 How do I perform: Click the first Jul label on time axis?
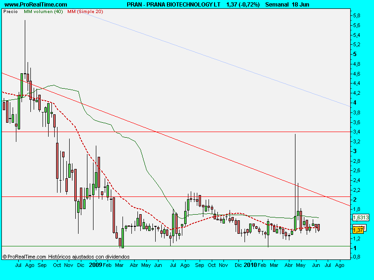18,265
